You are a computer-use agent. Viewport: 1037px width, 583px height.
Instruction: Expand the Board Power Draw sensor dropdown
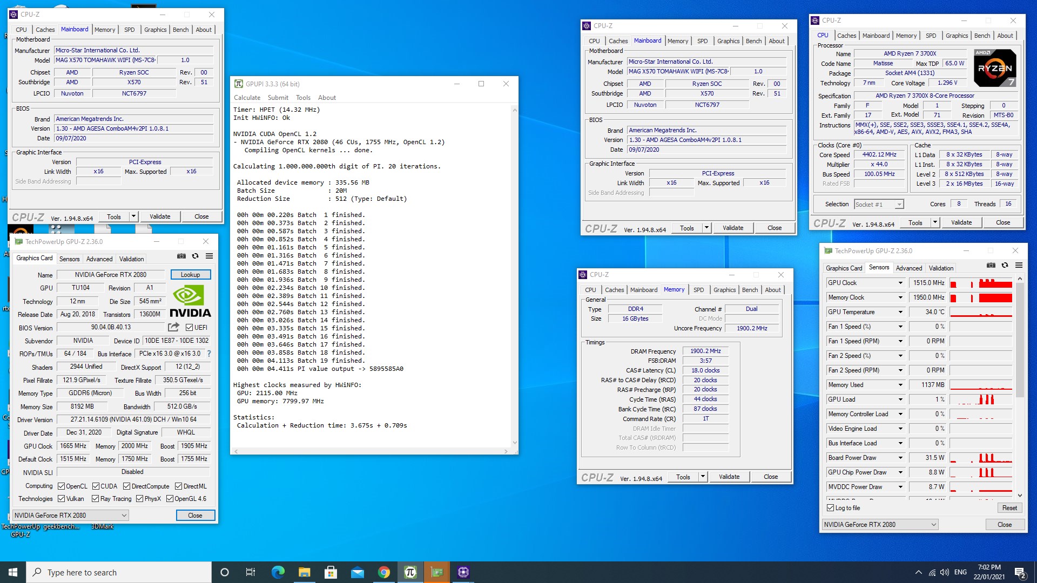[900, 458]
